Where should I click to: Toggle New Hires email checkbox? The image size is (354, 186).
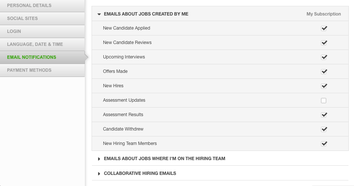point(324,86)
